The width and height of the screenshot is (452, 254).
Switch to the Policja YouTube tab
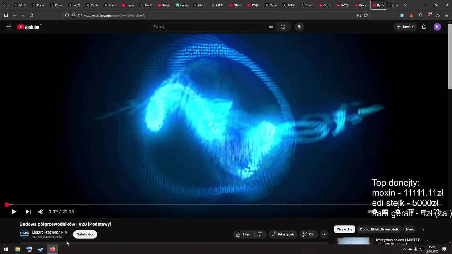164,5
